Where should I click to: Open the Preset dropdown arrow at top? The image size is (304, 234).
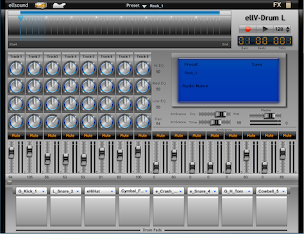point(144,6)
